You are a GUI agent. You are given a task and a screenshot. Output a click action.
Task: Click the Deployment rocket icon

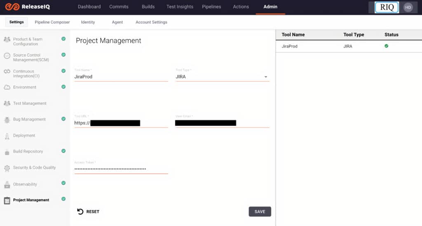(x=7, y=136)
